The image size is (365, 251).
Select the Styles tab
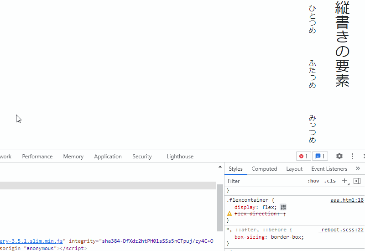tap(235, 169)
